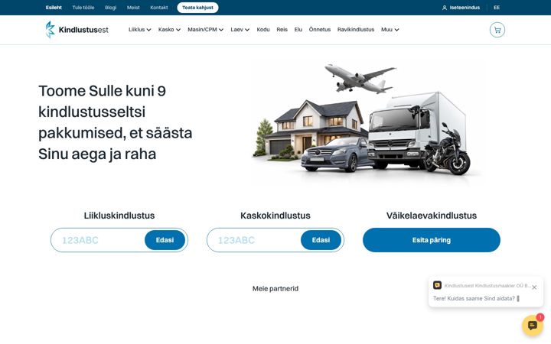
Task: Open the Kontakt link
Action: coord(159,8)
